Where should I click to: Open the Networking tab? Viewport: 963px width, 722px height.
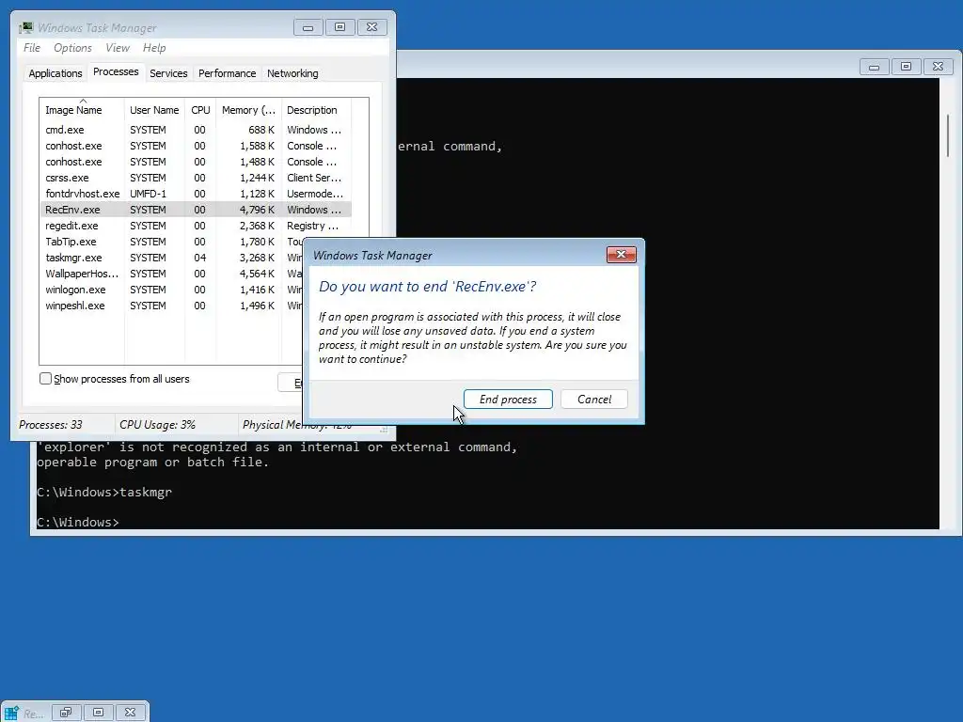click(292, 73)
